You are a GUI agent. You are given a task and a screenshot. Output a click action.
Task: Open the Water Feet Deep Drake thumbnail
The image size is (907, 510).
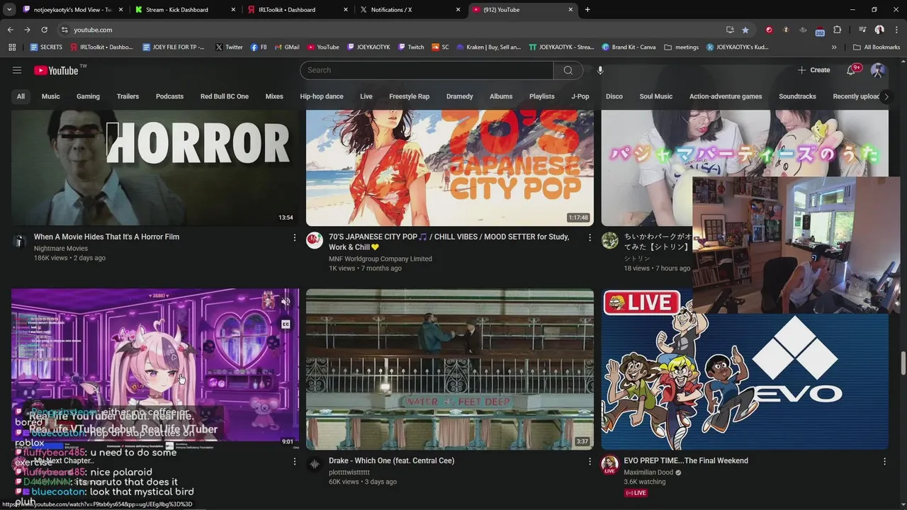[x=450, y=369]
